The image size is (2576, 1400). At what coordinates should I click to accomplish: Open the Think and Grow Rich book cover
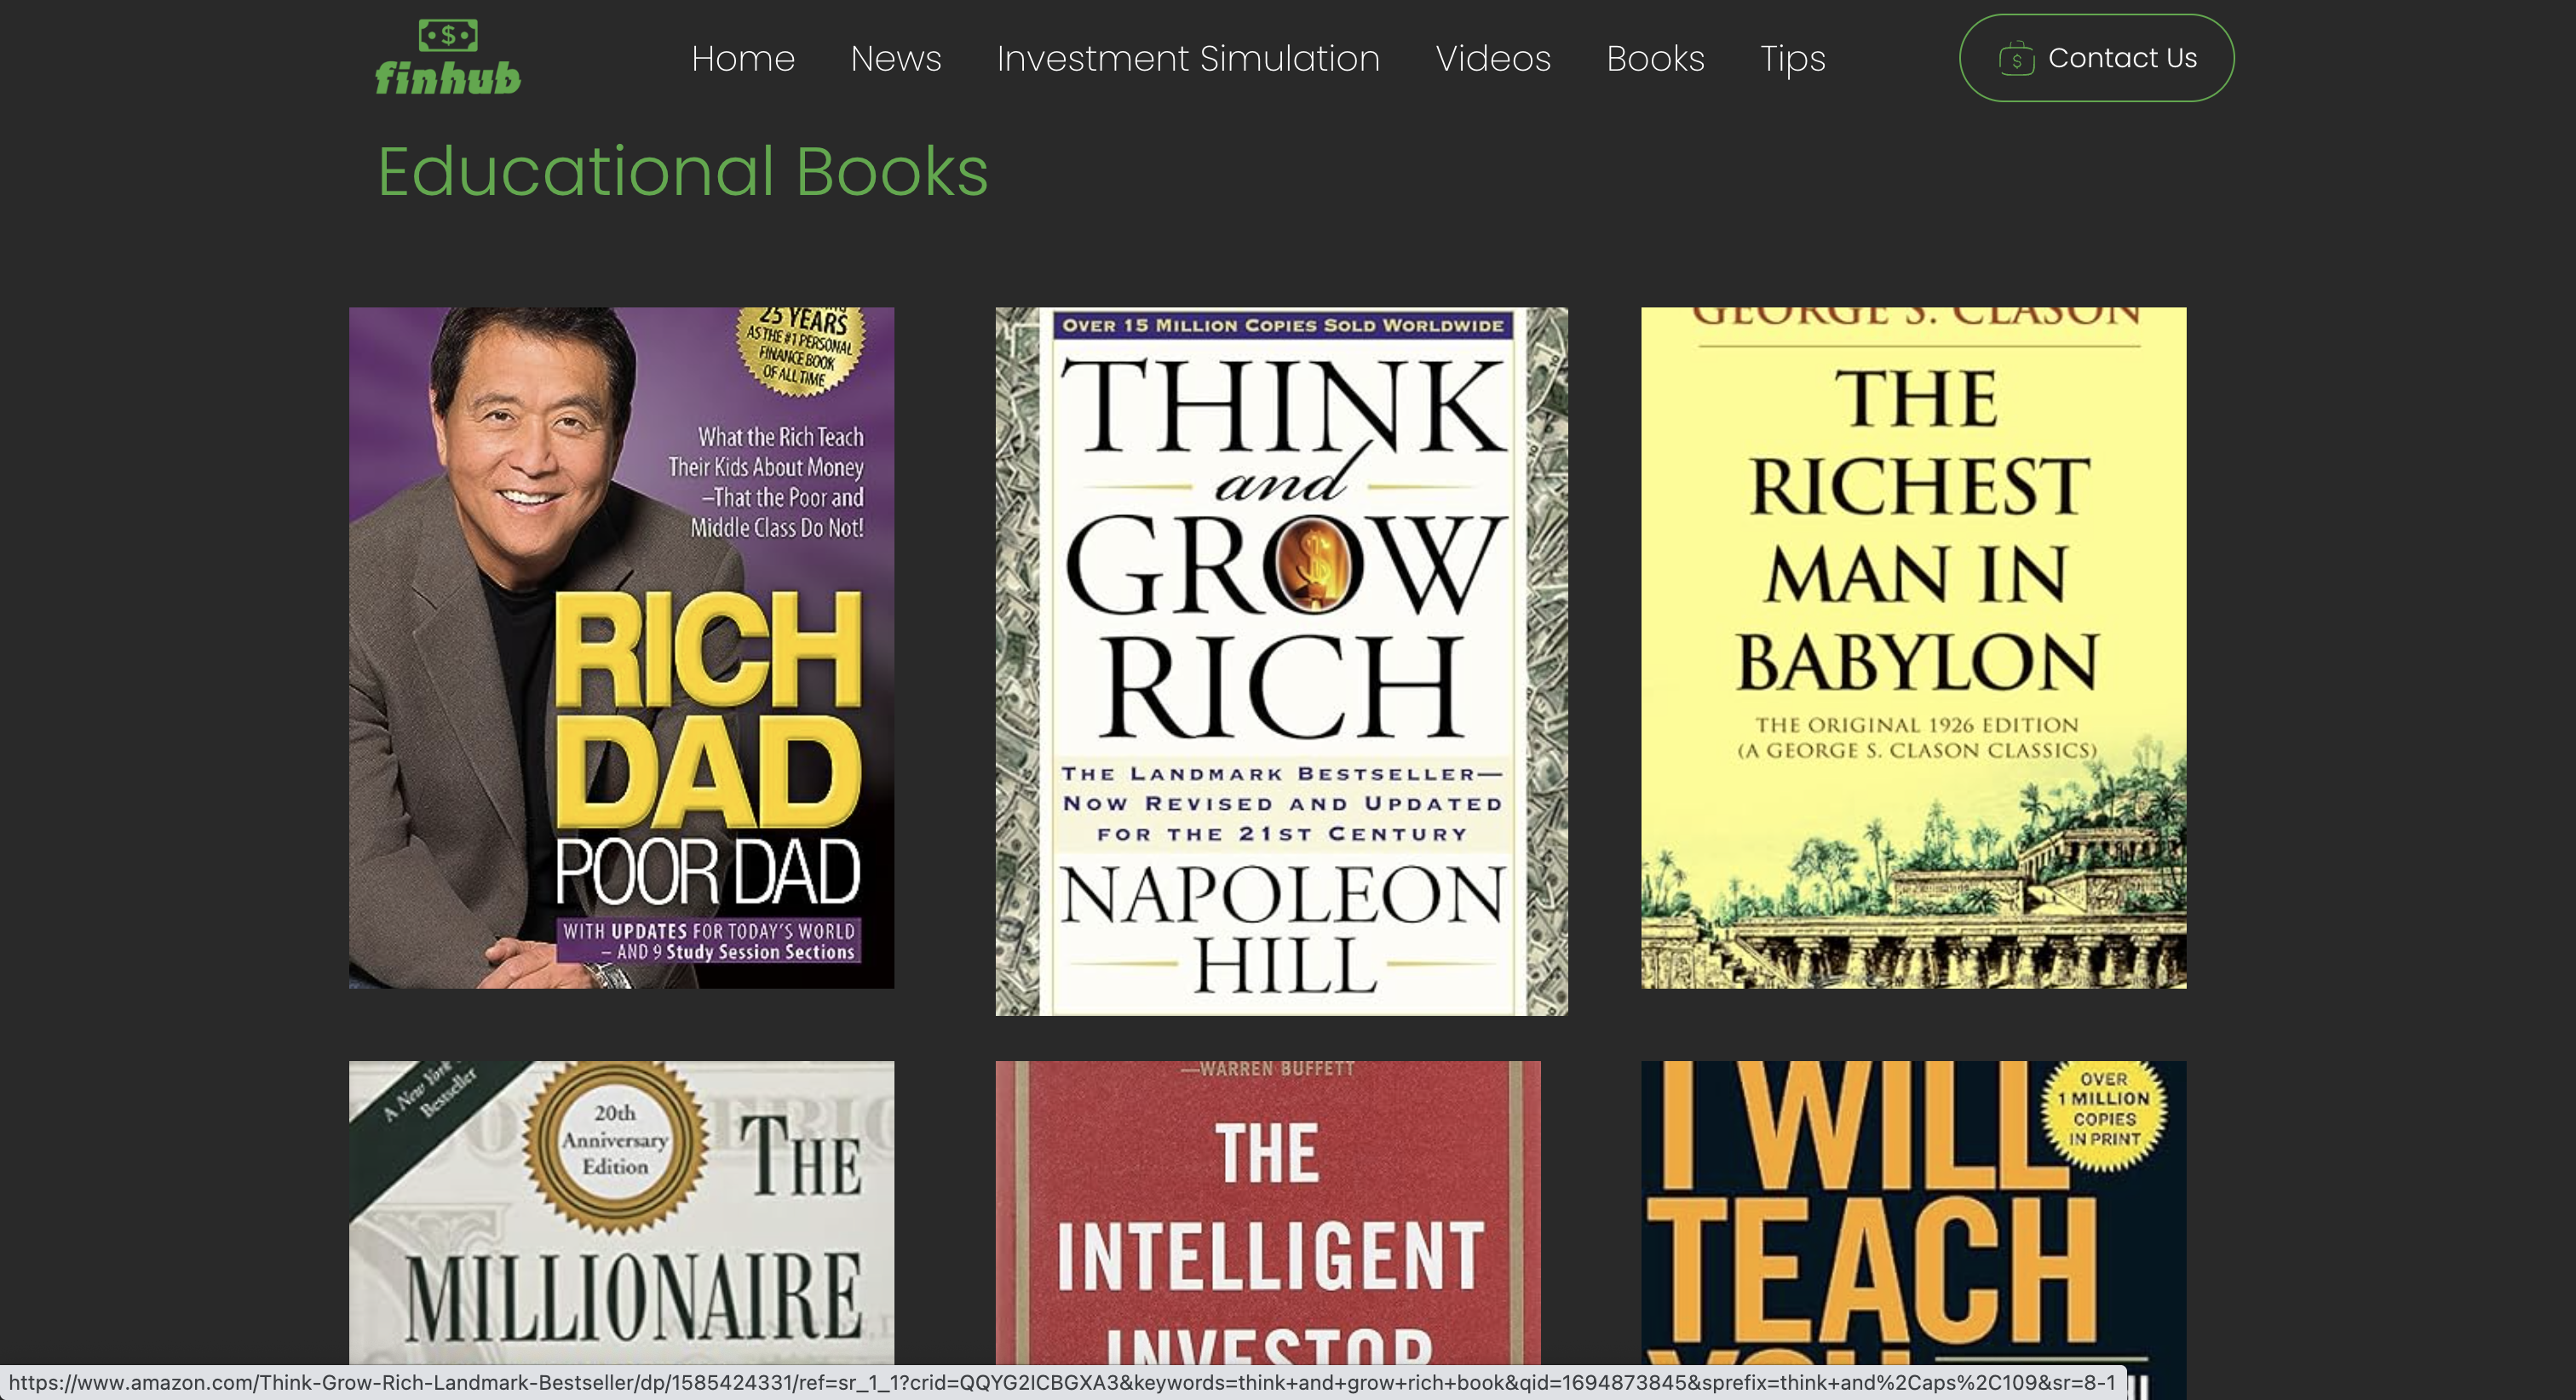[1281, 661]
